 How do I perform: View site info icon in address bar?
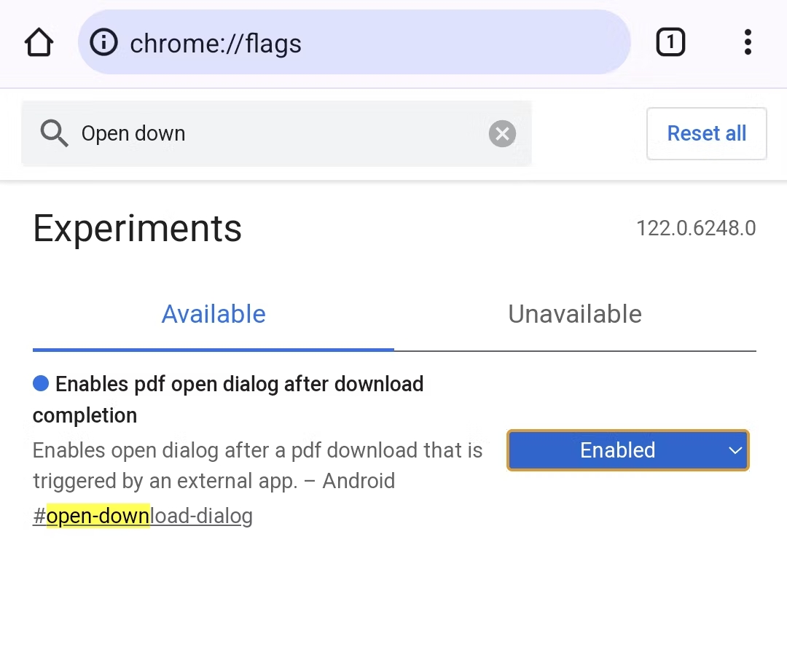click(x=103, y=42)
